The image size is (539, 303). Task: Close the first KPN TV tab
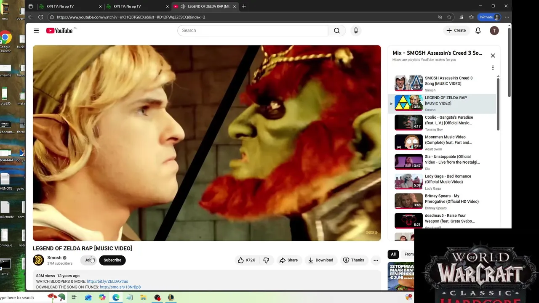click(x=100, y=6)
